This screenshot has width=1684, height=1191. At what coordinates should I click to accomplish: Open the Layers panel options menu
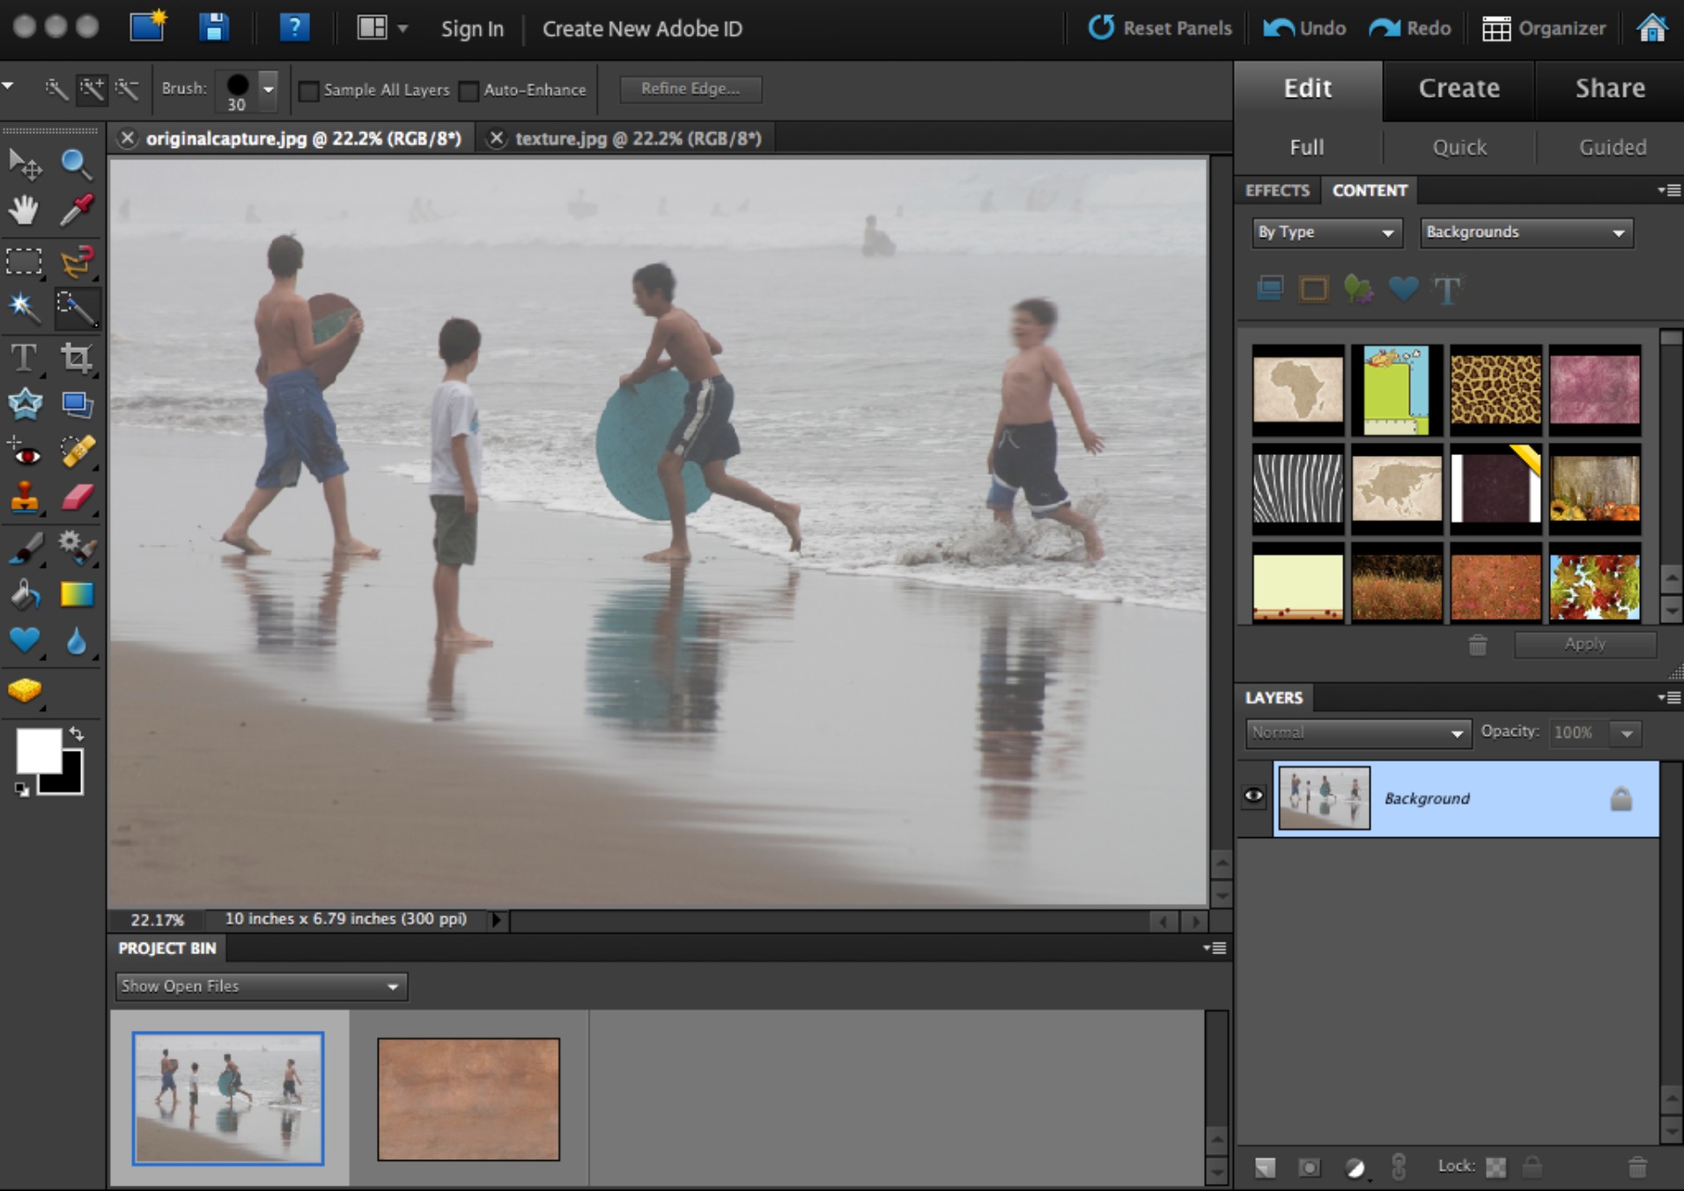click(x=1668, y=697)
